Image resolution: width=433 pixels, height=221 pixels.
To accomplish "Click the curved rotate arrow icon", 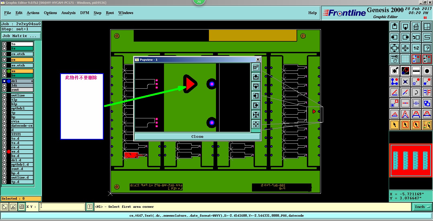I will (x=416, y=92).
